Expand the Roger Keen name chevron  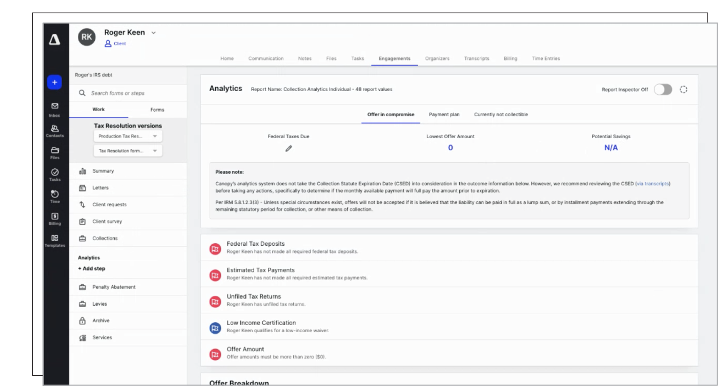click(x=154, y=33)
